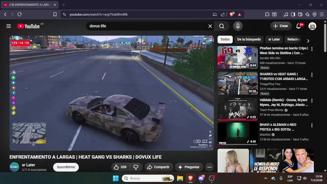
Task: Visit 'Team Presi Money' channel
Action: (272, 110)
